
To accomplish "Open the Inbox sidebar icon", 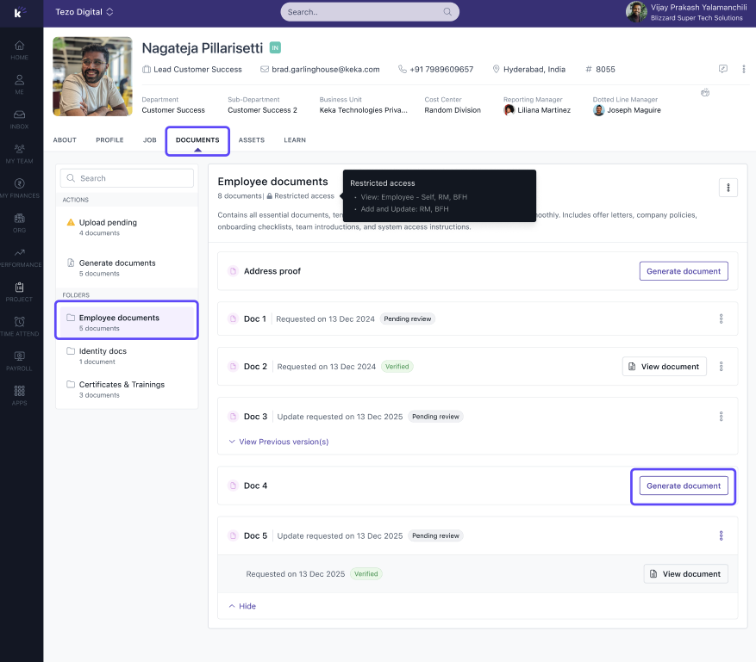I will tap(19, 119).
